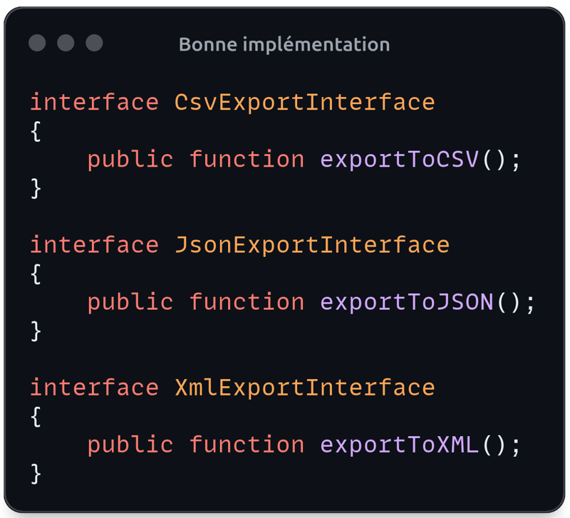Click the closing brace after exportToJSON
The height and width of the screenshot is (518, 570).
(36, 331)
